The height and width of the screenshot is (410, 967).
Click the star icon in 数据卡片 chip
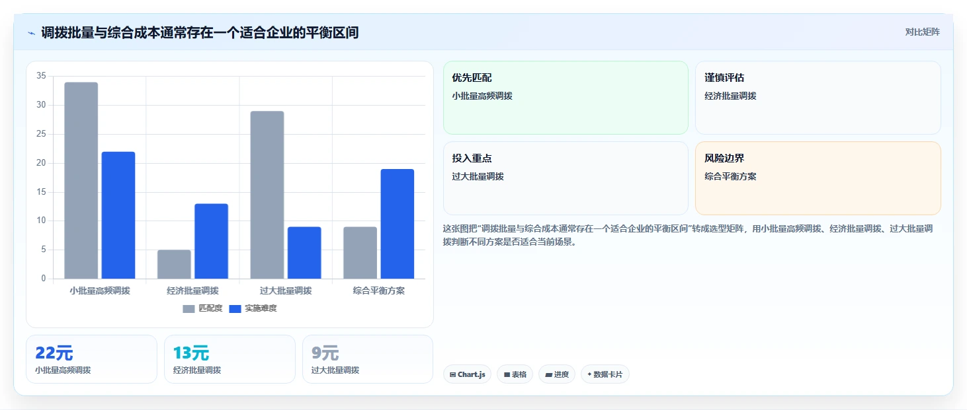(x=589, y=374)
